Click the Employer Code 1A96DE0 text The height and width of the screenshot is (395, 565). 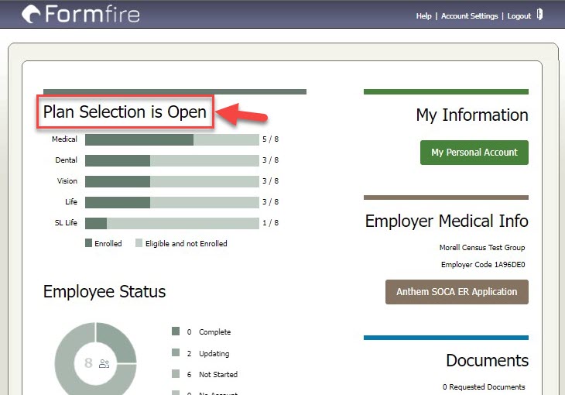pos(483,264)
